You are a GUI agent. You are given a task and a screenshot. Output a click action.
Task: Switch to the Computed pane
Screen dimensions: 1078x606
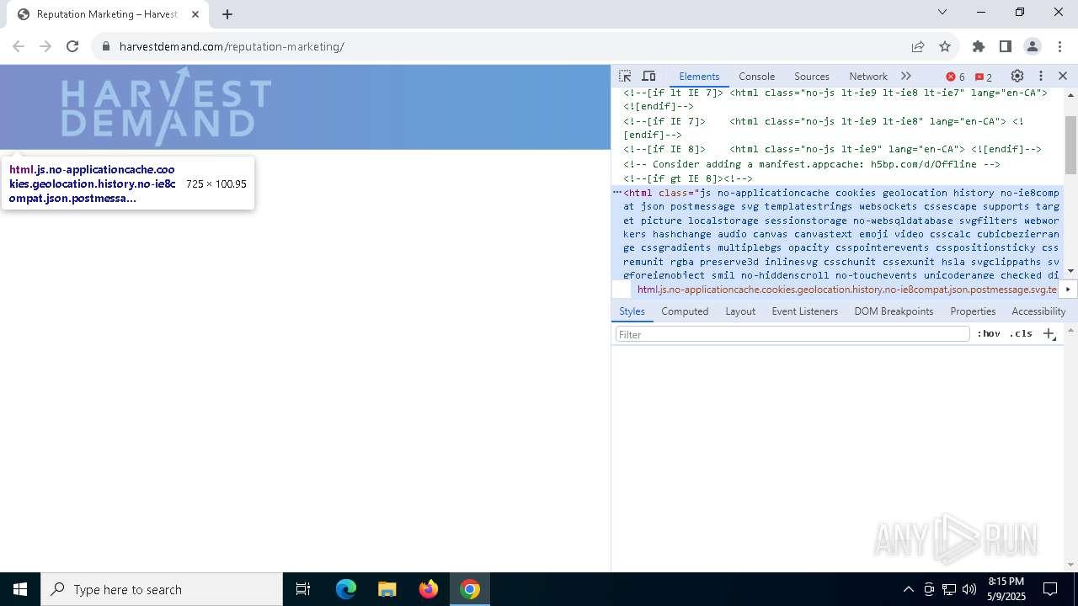(685, 311)
